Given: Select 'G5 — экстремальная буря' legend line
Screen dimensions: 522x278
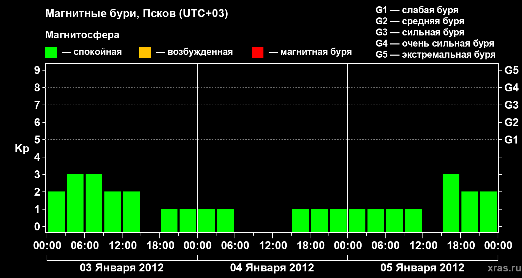Looking at the screenshot, I should tap(436, 55).
